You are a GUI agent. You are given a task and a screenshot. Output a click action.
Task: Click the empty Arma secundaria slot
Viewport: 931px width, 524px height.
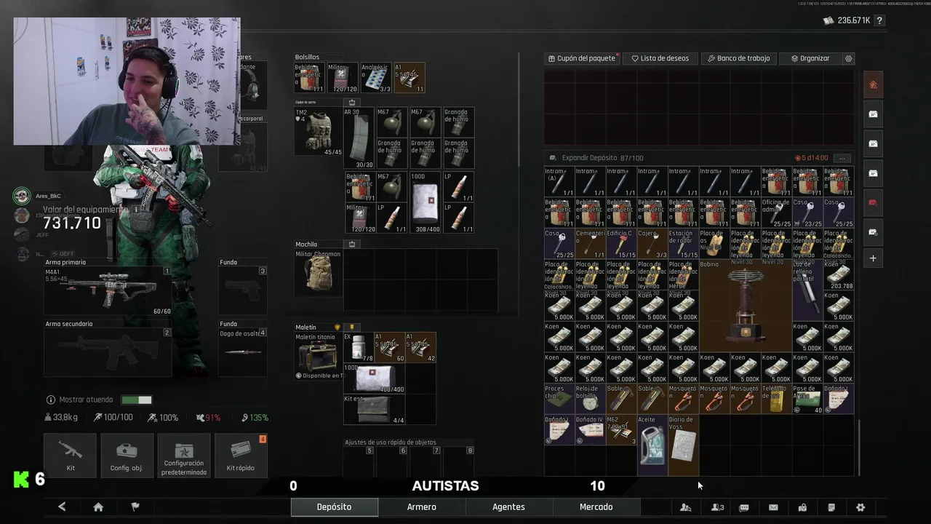[x=108, y=352]
